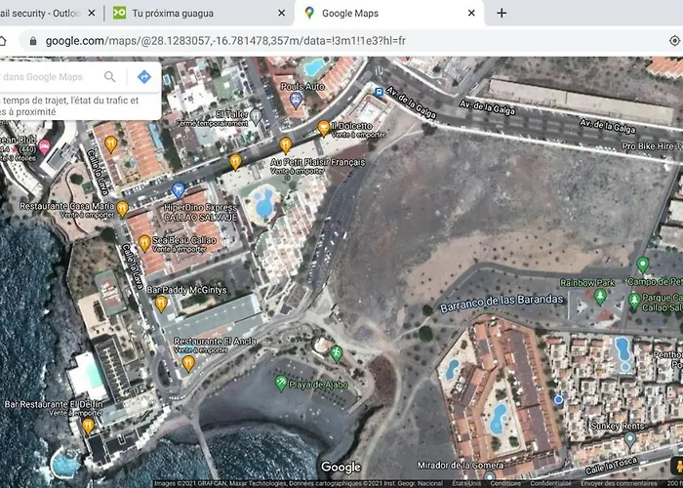Click the Sunkey Rents location pin

pyautogui.click(x=630, y=439)
